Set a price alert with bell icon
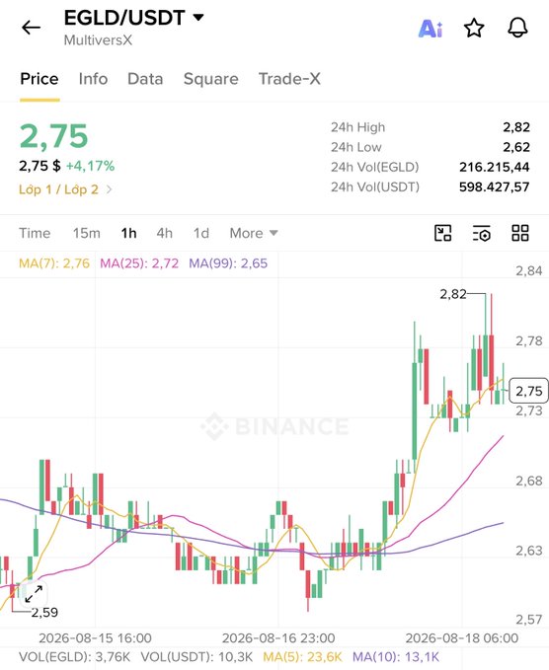The image size is (549, 670). point(517,28)
